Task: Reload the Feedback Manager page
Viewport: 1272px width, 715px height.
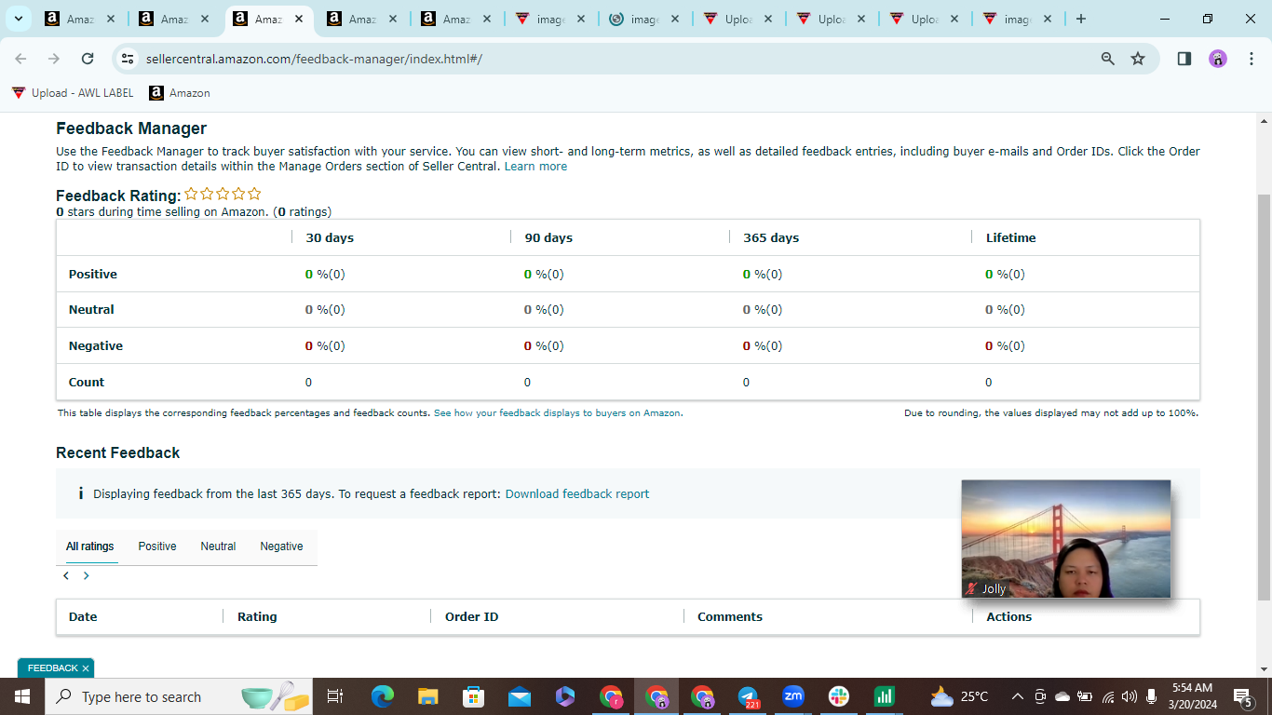Action: (88, 59)
